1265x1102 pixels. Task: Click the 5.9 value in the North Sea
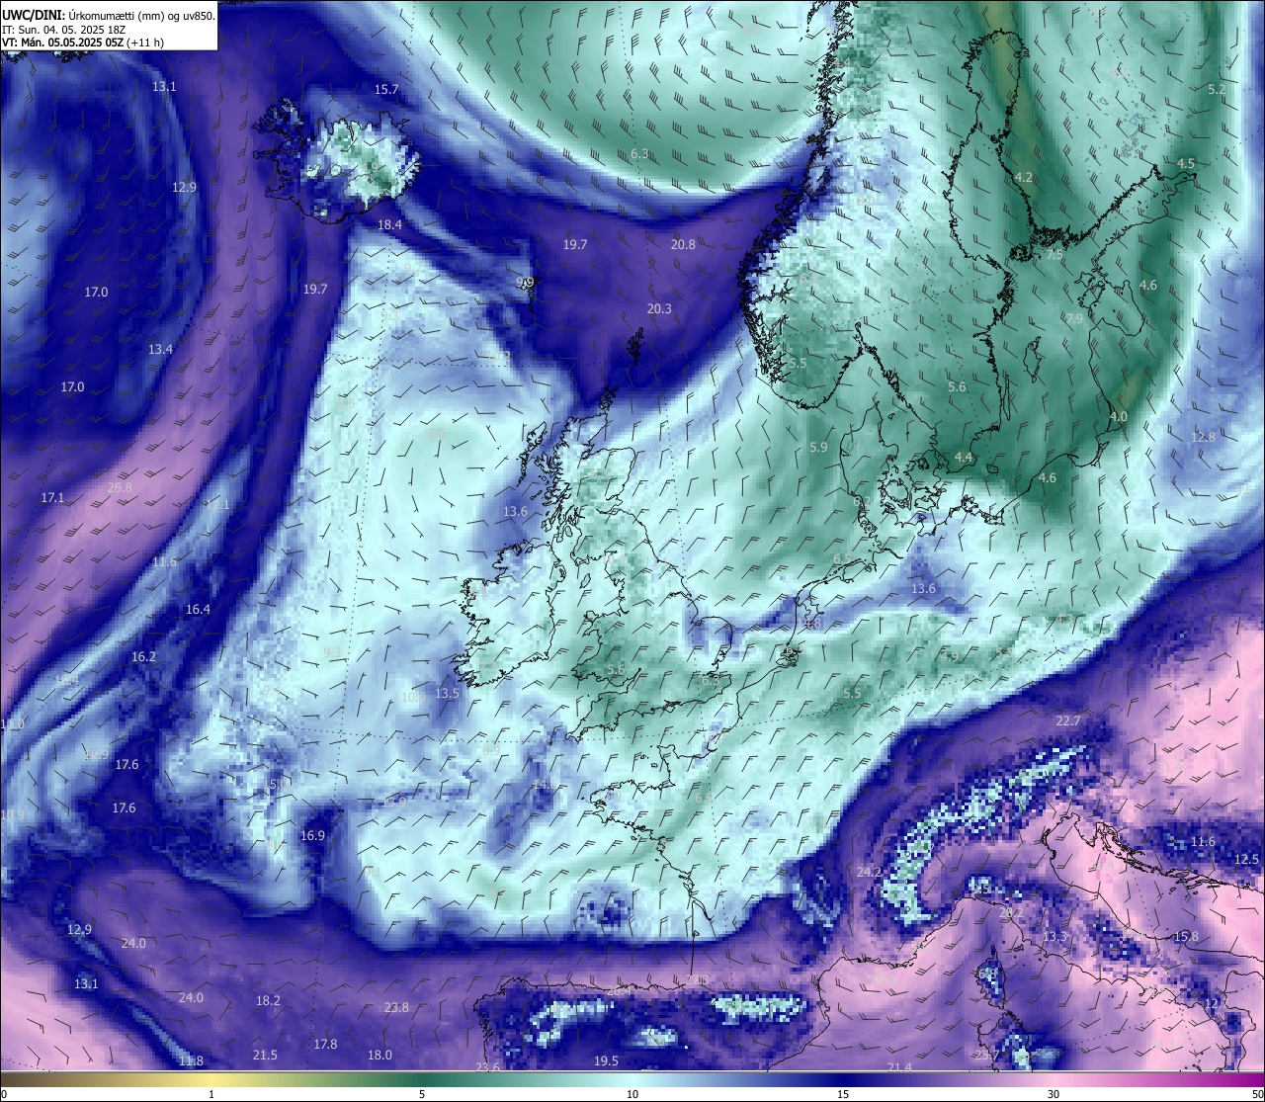tap(818, 448)
